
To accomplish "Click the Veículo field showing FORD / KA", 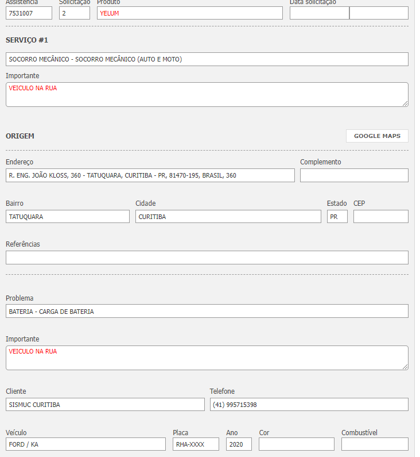I will point(85,444).
